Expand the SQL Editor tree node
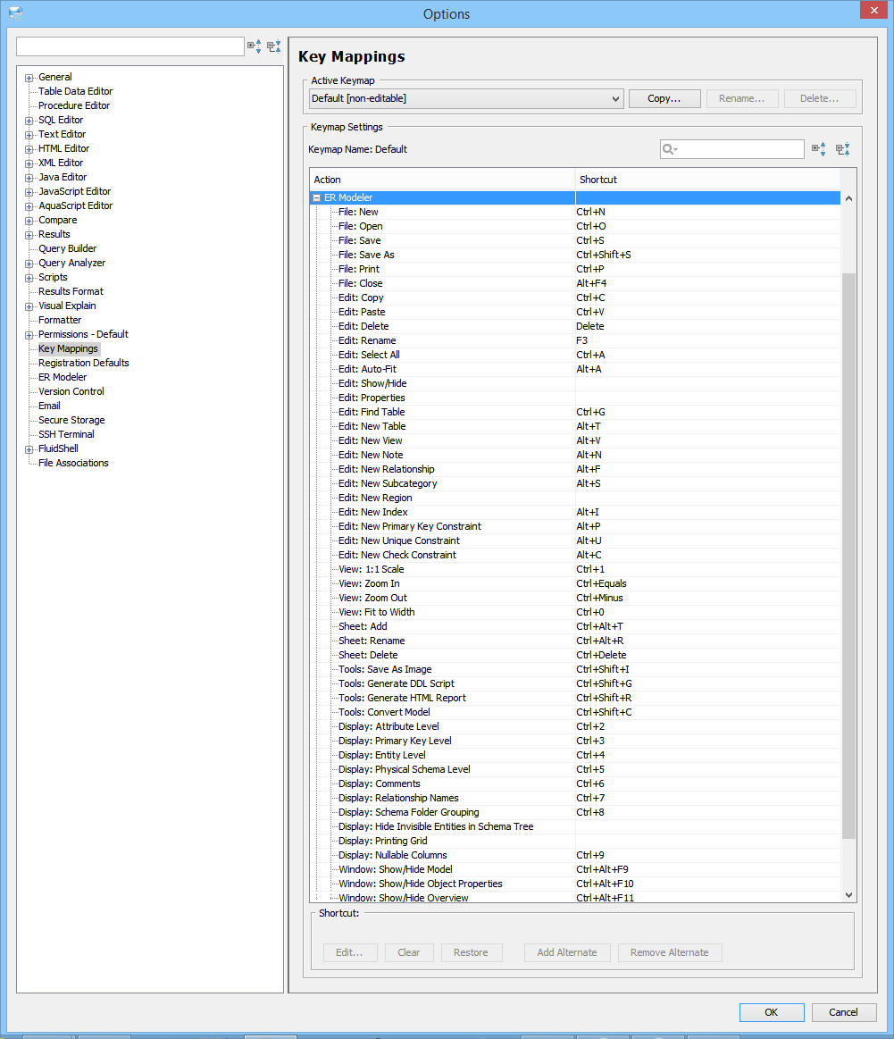Screen dimensions: 894x1039 coord(29,121)
